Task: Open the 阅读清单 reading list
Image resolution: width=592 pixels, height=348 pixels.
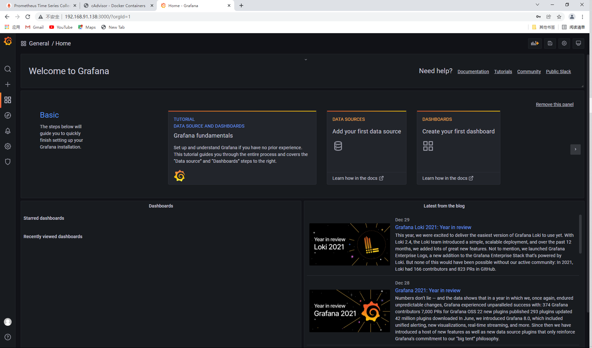Action: tap(574, 27)
